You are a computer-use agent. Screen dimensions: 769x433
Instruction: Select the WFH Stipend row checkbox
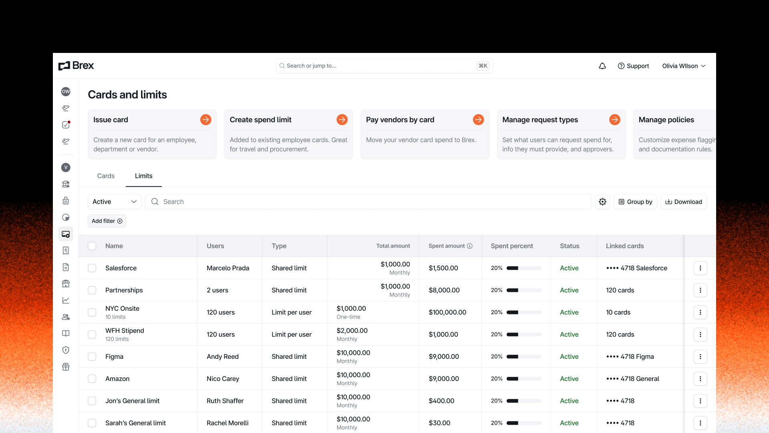[x=92, y=334]
